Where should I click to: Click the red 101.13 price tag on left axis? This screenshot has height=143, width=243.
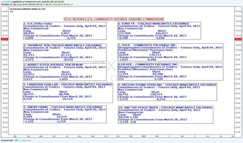(4, 39)
